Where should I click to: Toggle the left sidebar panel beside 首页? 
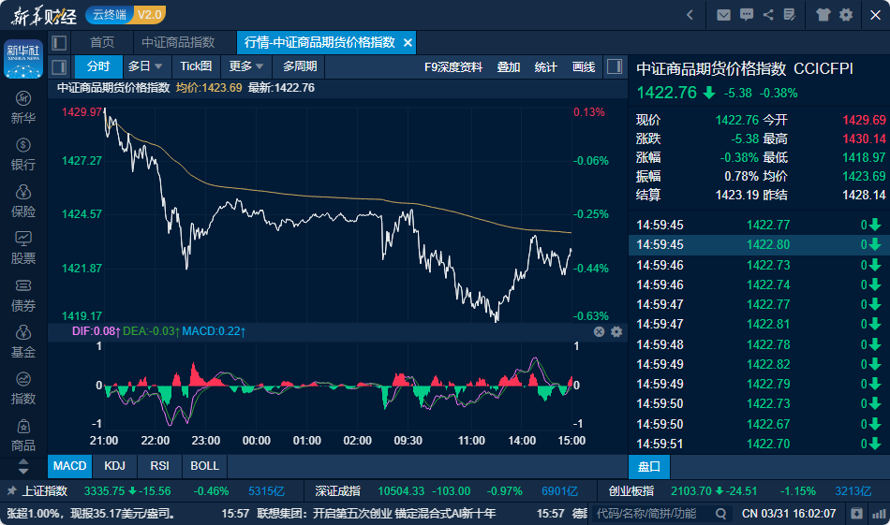[59, 43]
